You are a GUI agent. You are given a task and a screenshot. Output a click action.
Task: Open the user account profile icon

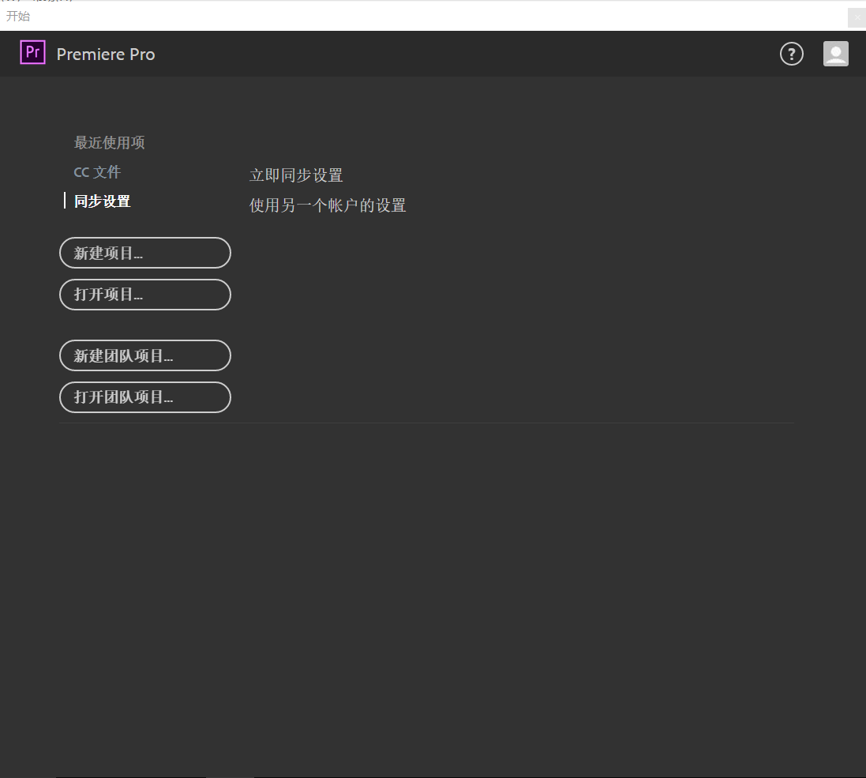tap(835, 54)
